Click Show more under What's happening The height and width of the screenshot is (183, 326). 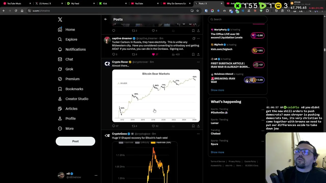[217, 152]
